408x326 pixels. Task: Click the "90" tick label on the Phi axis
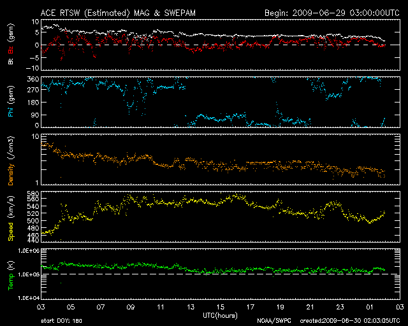[x=35, y=115]
